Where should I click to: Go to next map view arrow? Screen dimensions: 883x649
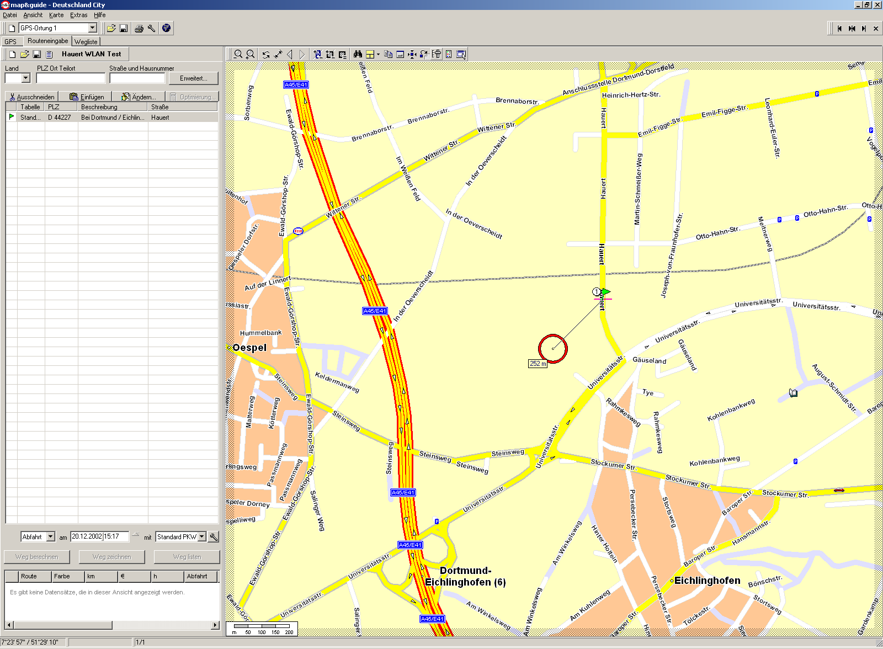(x=302, y=54)
